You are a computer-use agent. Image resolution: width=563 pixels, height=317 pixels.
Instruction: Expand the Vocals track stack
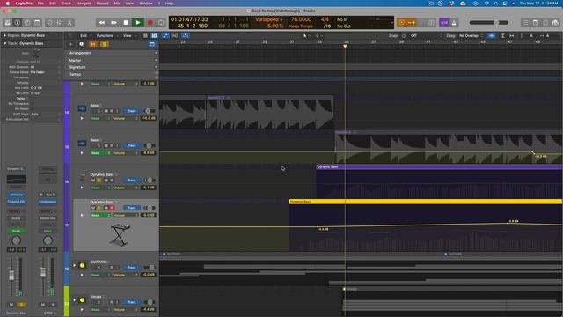tap(75, 299)
